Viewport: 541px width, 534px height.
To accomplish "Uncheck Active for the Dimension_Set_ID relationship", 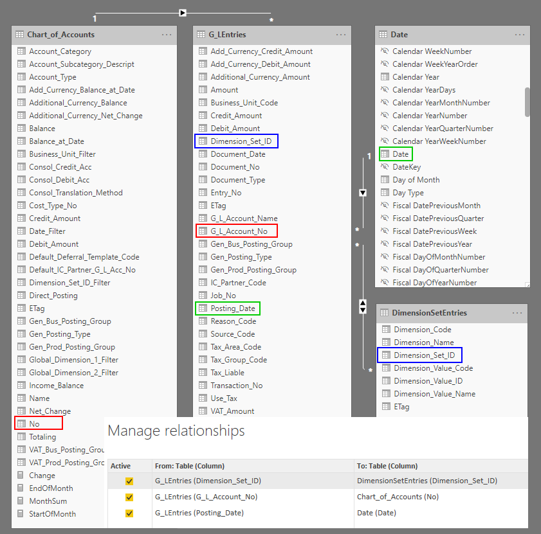I will coord(129,481).
